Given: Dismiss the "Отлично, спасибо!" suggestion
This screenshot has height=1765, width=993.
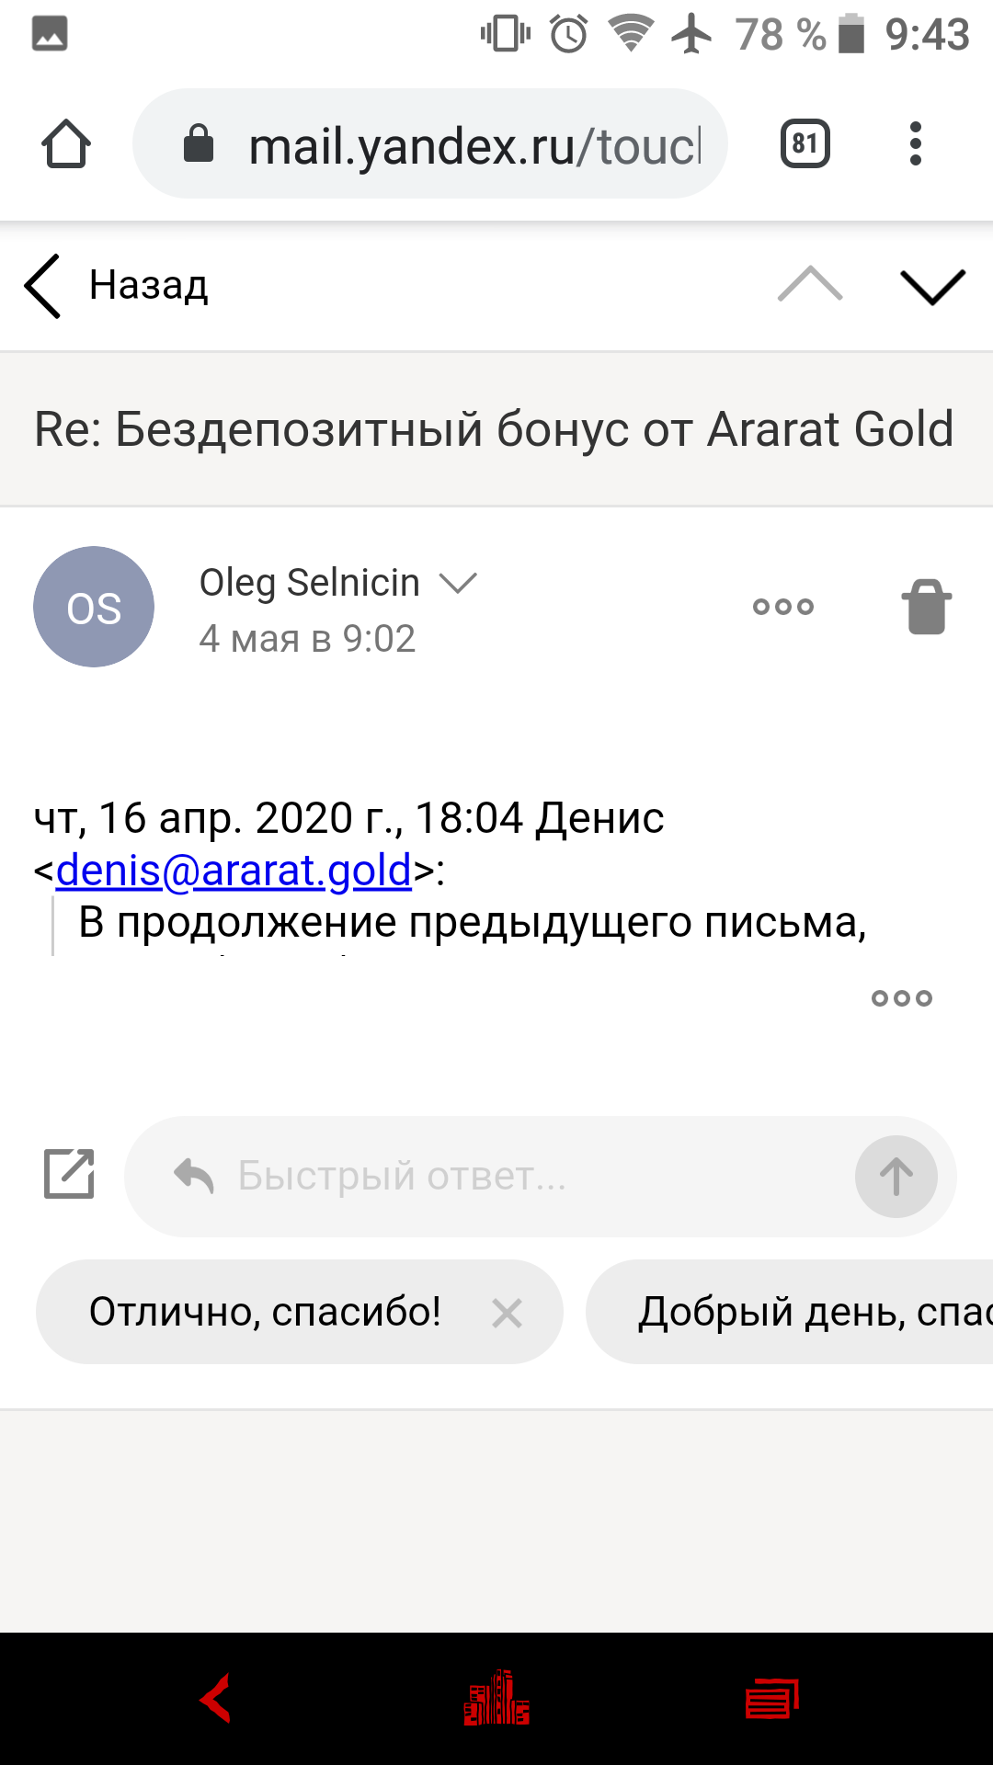Looking at the screenshot, I should (507, 1313).
